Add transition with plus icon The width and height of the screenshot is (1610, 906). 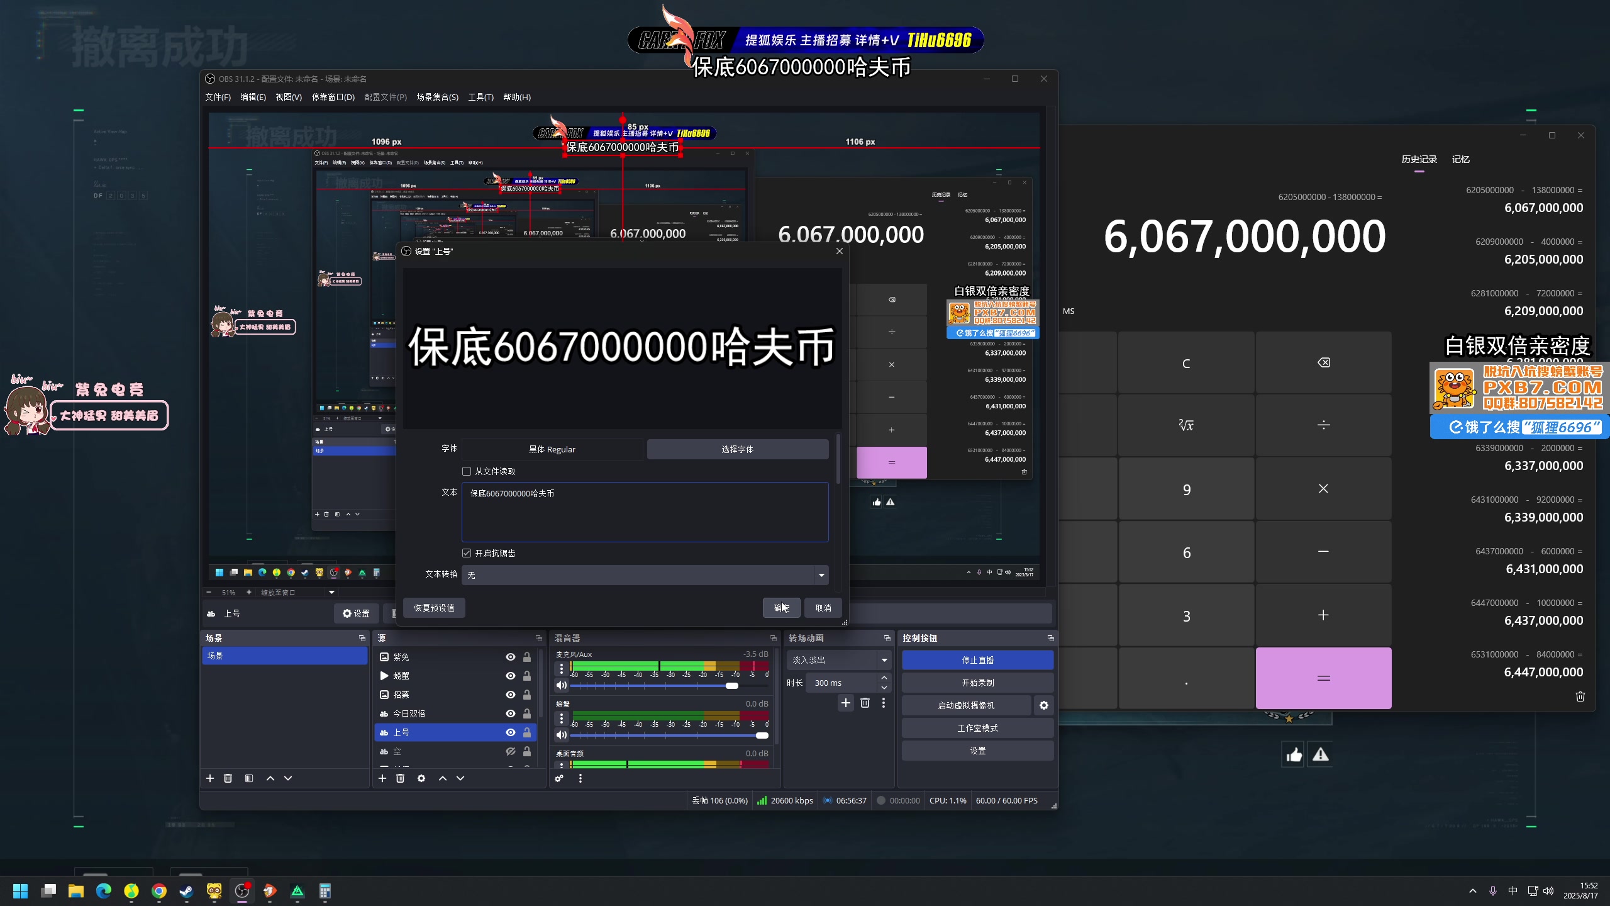coord(846,703)
